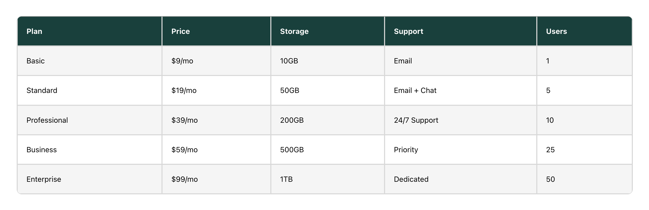
Task: Select the Storage column header
Action: click(328, 31)
